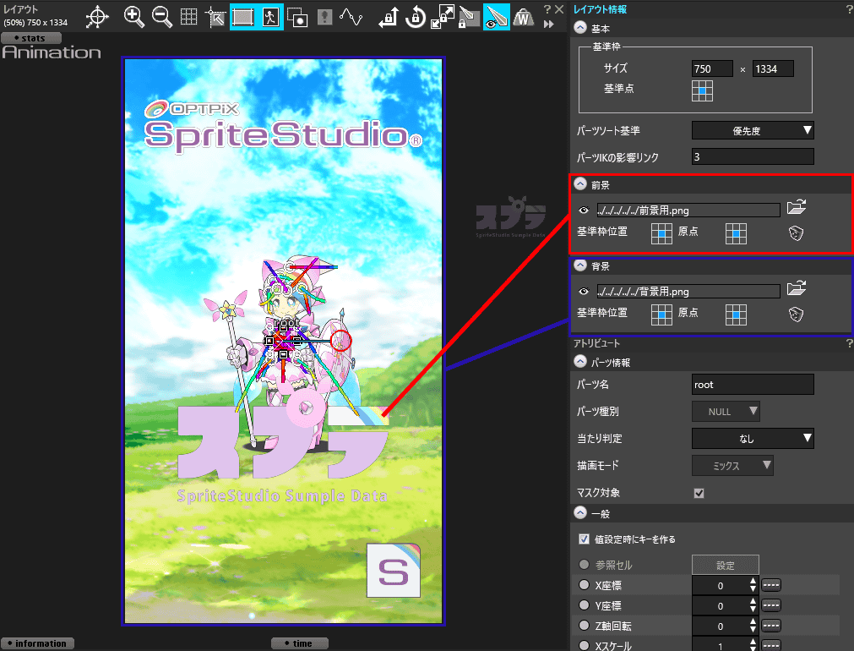Open the information tab
This screenshot has width=854, height=651.
tap(37, 643)
